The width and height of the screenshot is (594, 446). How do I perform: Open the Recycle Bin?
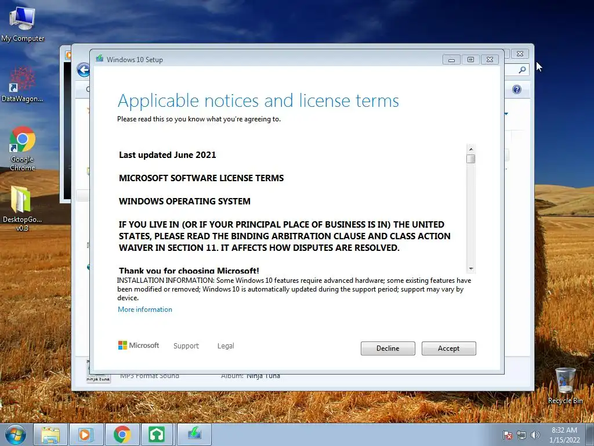tap(565, 386)
